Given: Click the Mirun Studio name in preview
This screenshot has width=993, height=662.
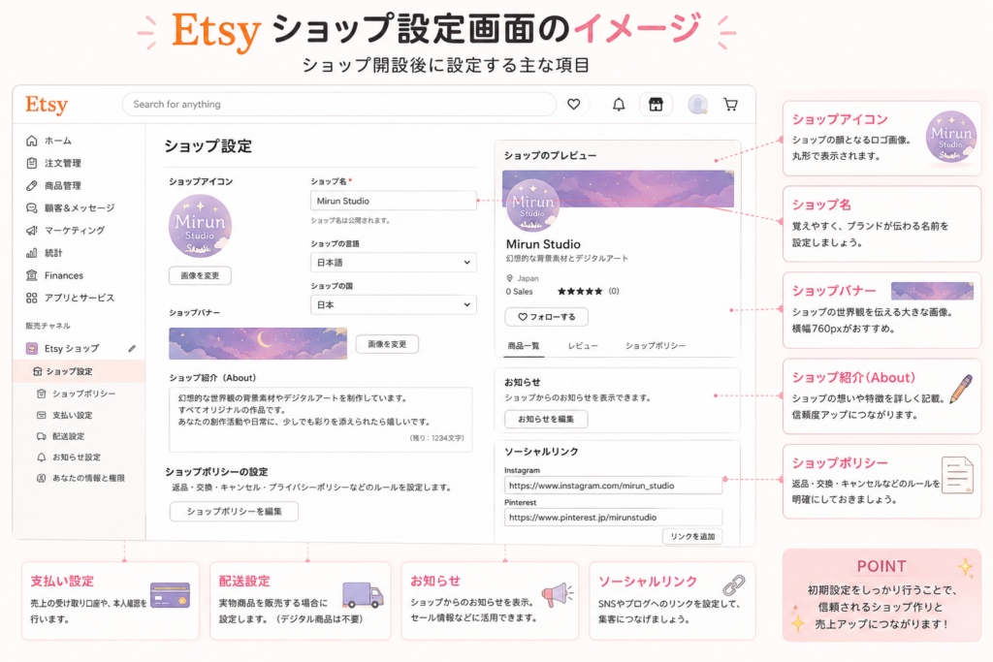Looking at the screenshot, I should [543, 244].
